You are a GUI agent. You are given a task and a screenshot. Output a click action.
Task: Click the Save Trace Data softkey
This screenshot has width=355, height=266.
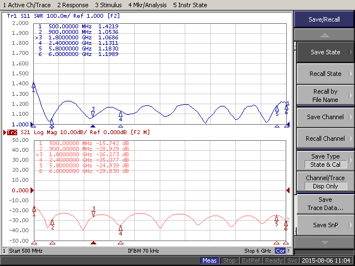(326, 203)
